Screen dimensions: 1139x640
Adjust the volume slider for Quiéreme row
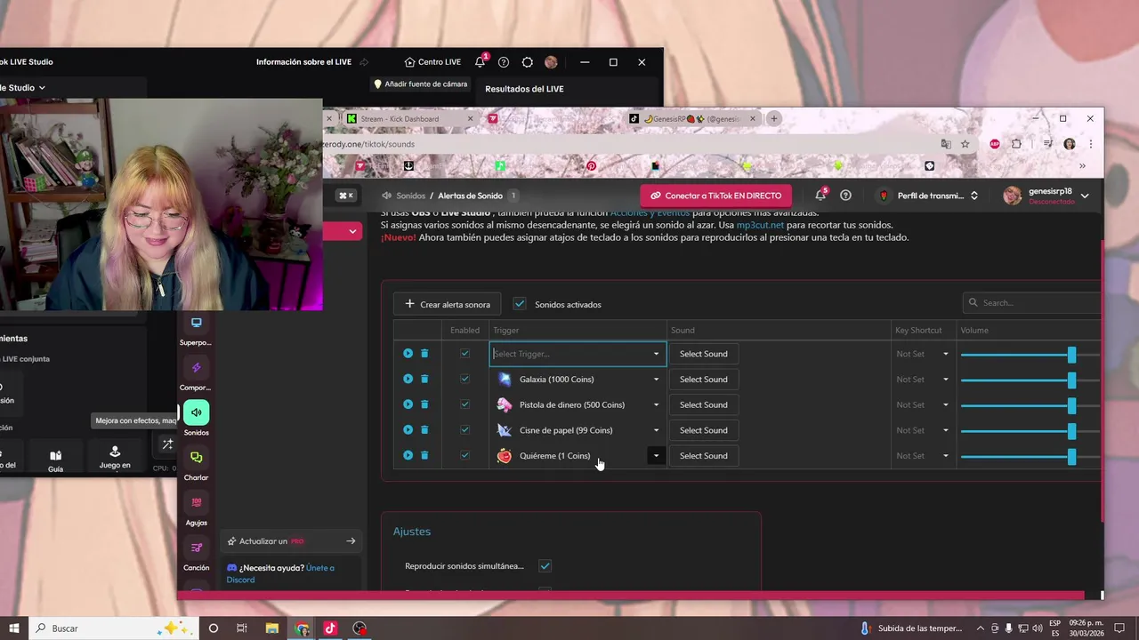pos(1071,456)
